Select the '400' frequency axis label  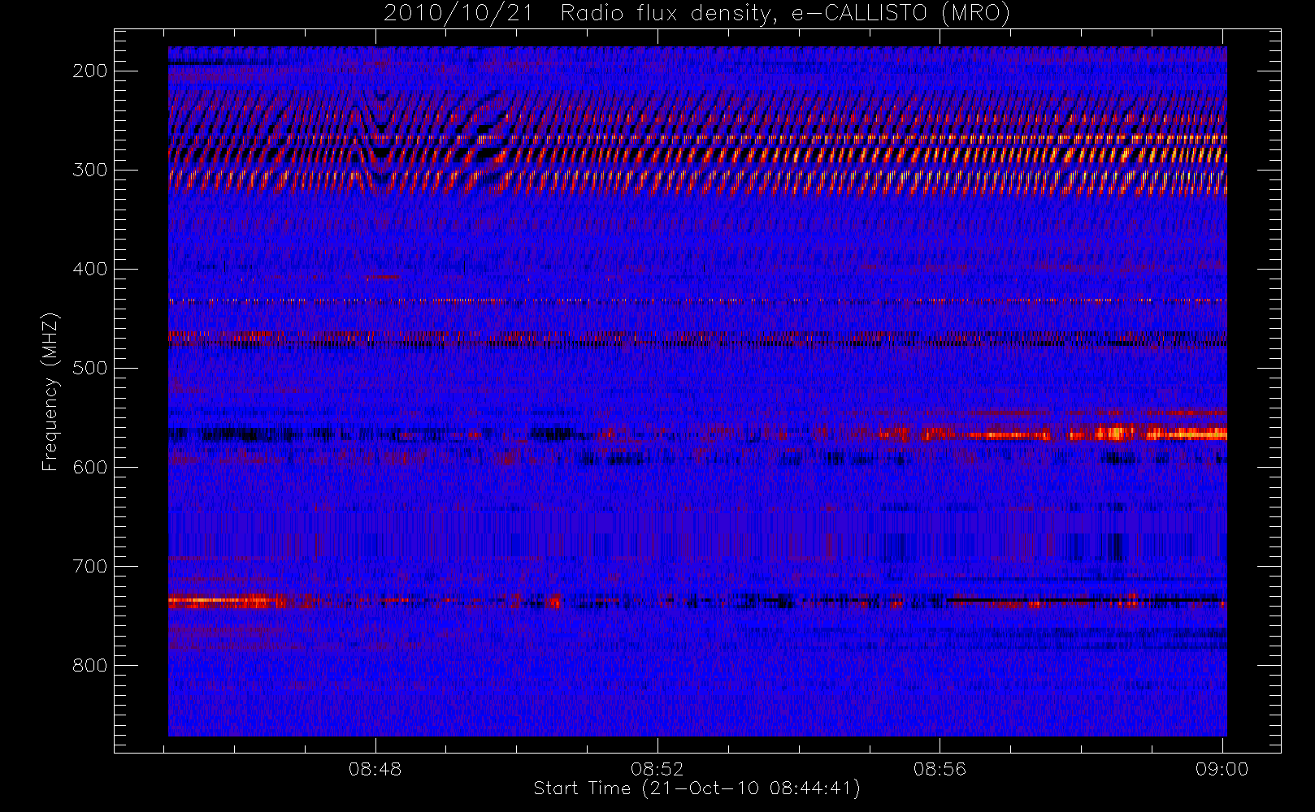click(89, 269)
